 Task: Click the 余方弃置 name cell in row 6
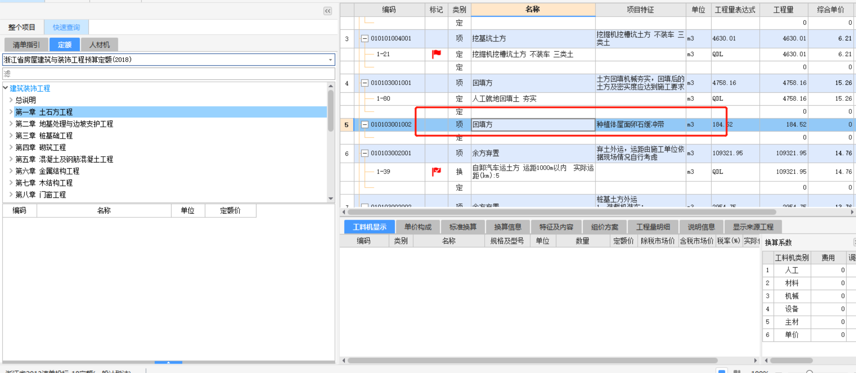533,153
